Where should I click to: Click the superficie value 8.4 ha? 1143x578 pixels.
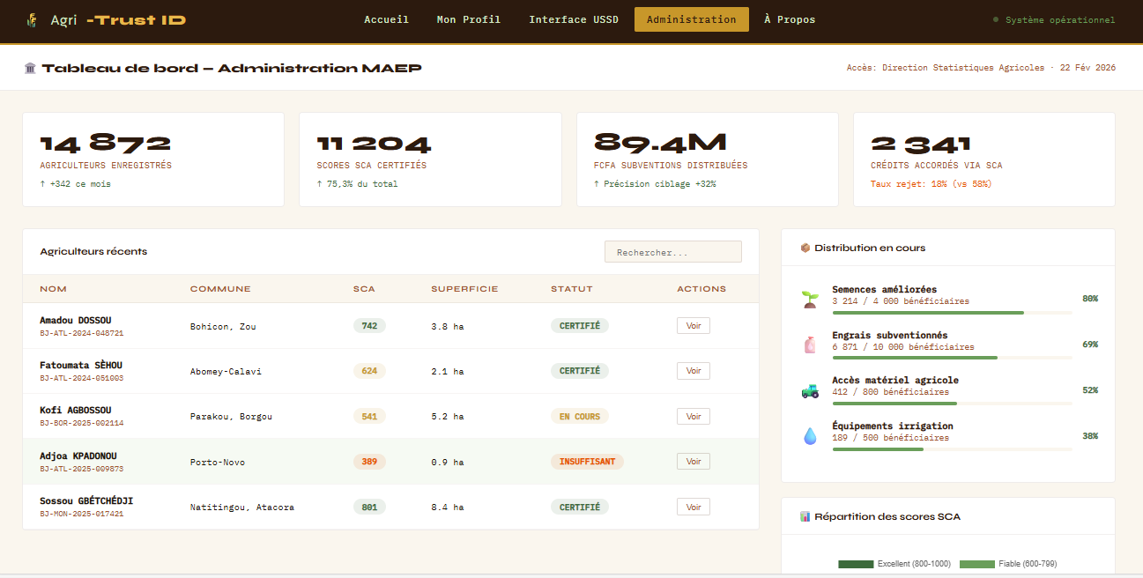pos(448,508)
